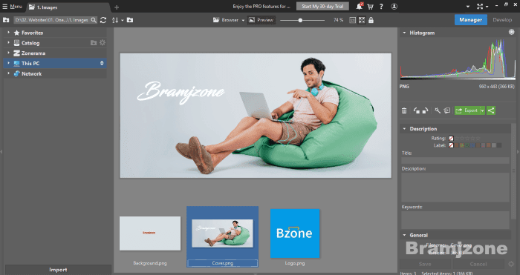Screen dimensions: 520x275
Task: Click the quick enhance magic wand icon
Action: pos(438,110)
